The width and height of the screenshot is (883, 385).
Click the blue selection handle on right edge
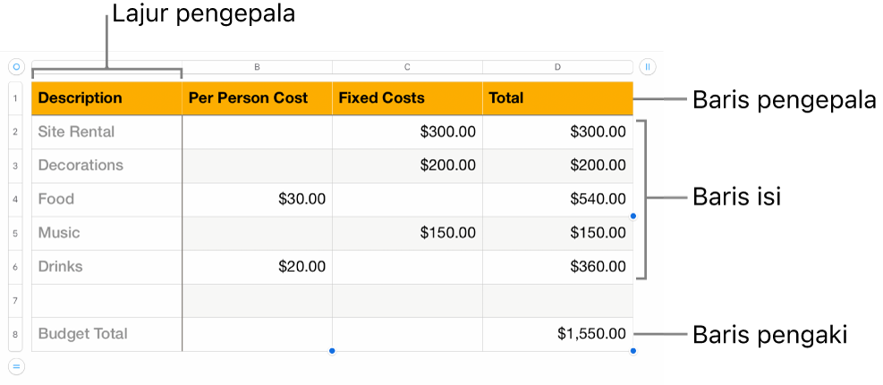coord(633,216)
